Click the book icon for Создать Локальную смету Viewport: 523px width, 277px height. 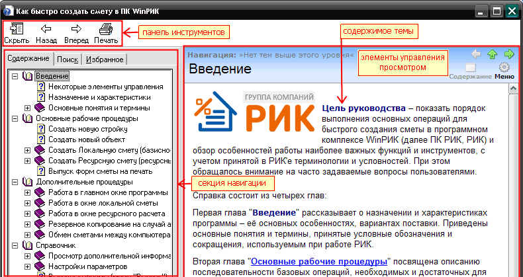click(40, 150)
